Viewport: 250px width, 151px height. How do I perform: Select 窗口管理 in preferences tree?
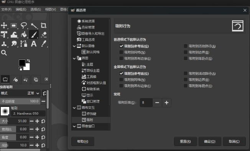click(x=93, y=102)
